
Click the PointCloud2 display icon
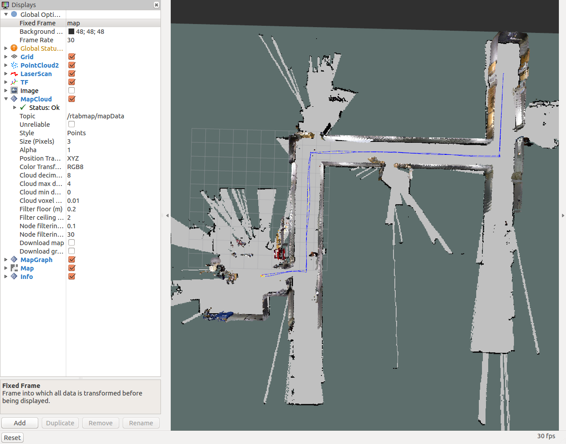click(14, 65)
